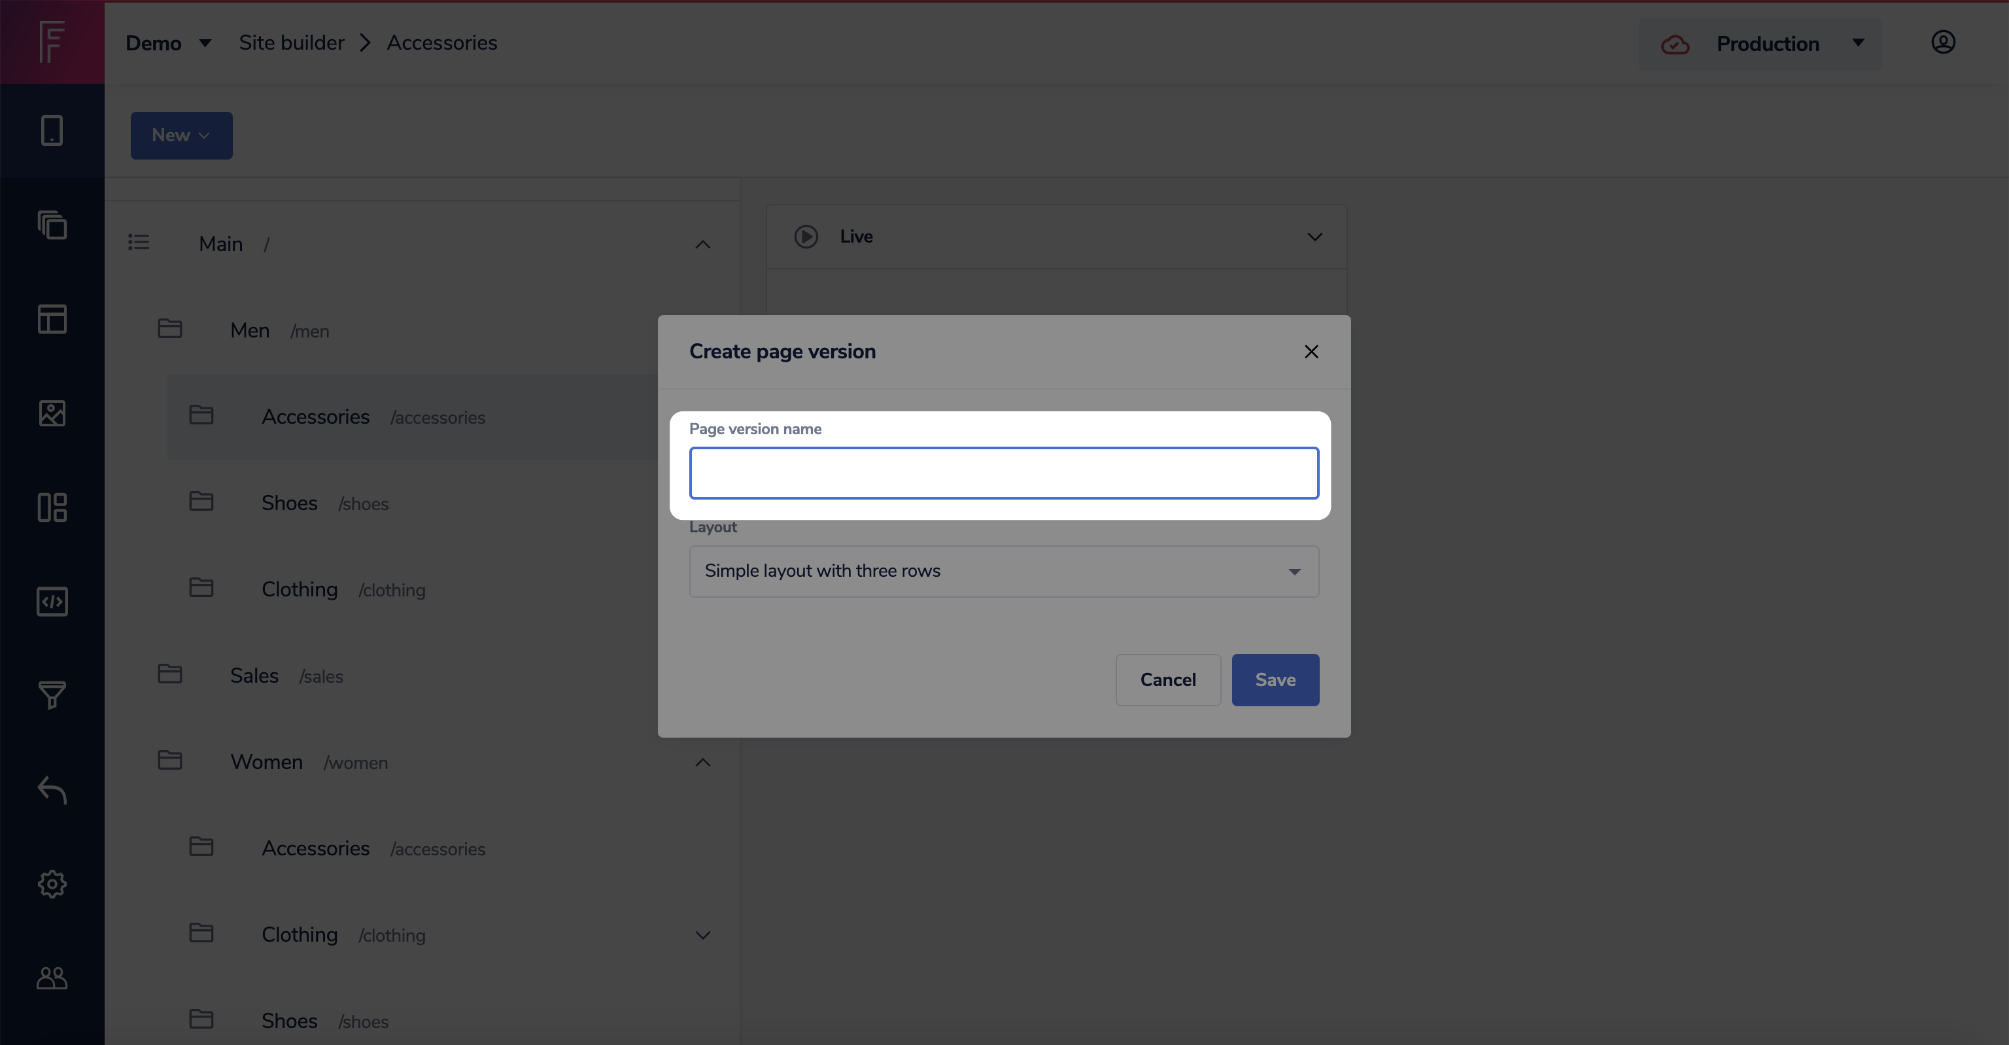Collapse the Women folder chevron
This screenshot has height=1045, width=2009.
(x=702, y=762)
